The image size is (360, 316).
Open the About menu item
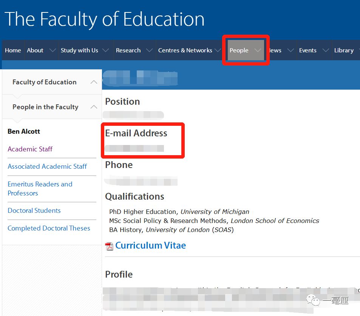(35, 50)
